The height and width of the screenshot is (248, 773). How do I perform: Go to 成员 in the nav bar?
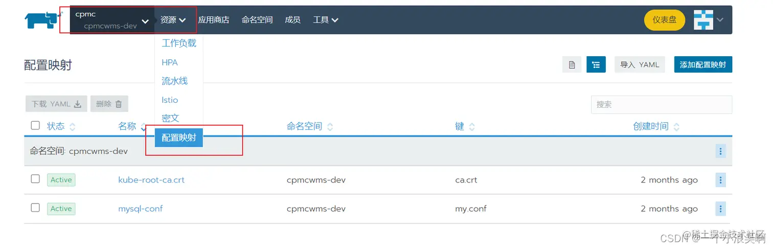pos(292,20)
